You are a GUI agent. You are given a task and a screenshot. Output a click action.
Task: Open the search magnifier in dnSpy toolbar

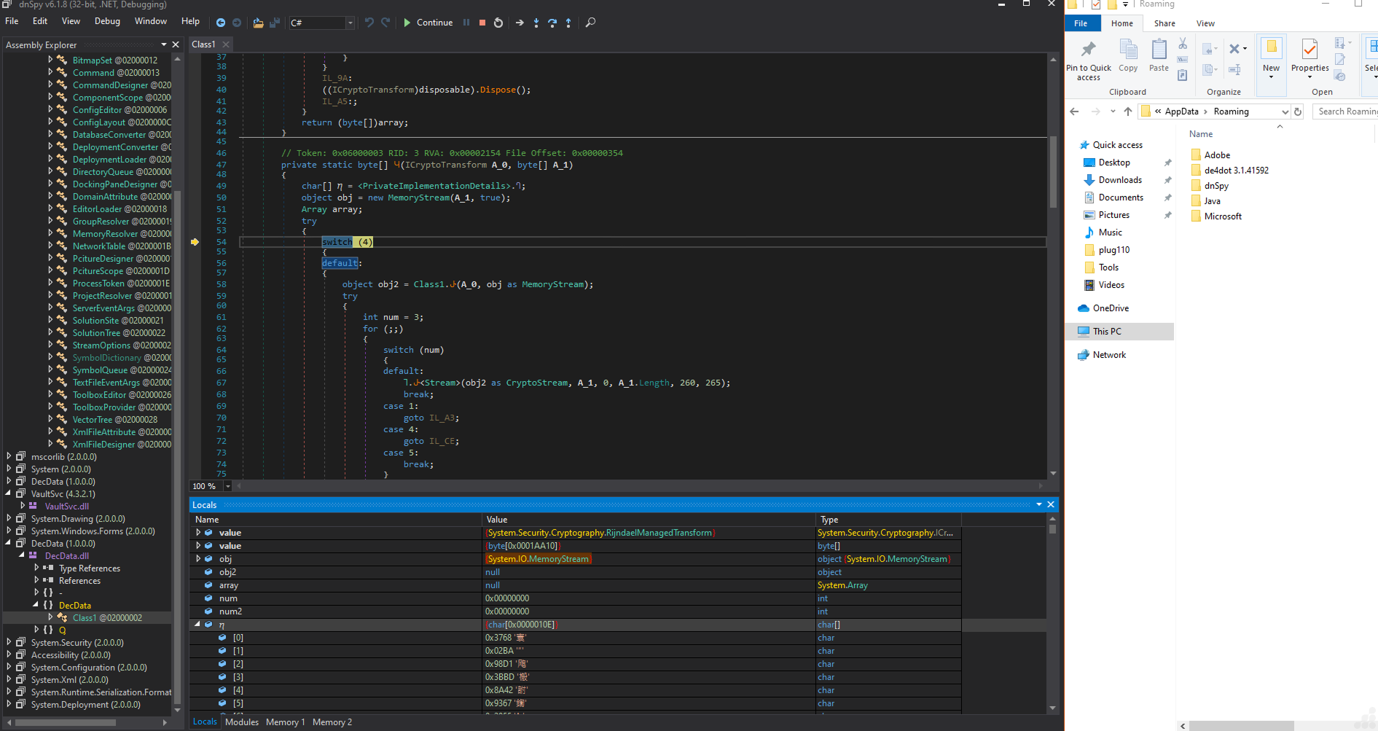(590, 23)
